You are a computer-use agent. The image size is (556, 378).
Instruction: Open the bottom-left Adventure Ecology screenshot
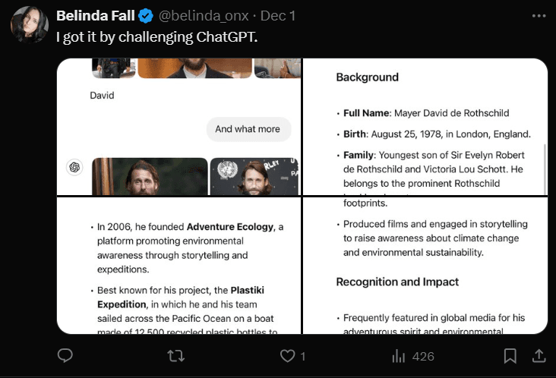pyautogui.click(x=179, y=266)
